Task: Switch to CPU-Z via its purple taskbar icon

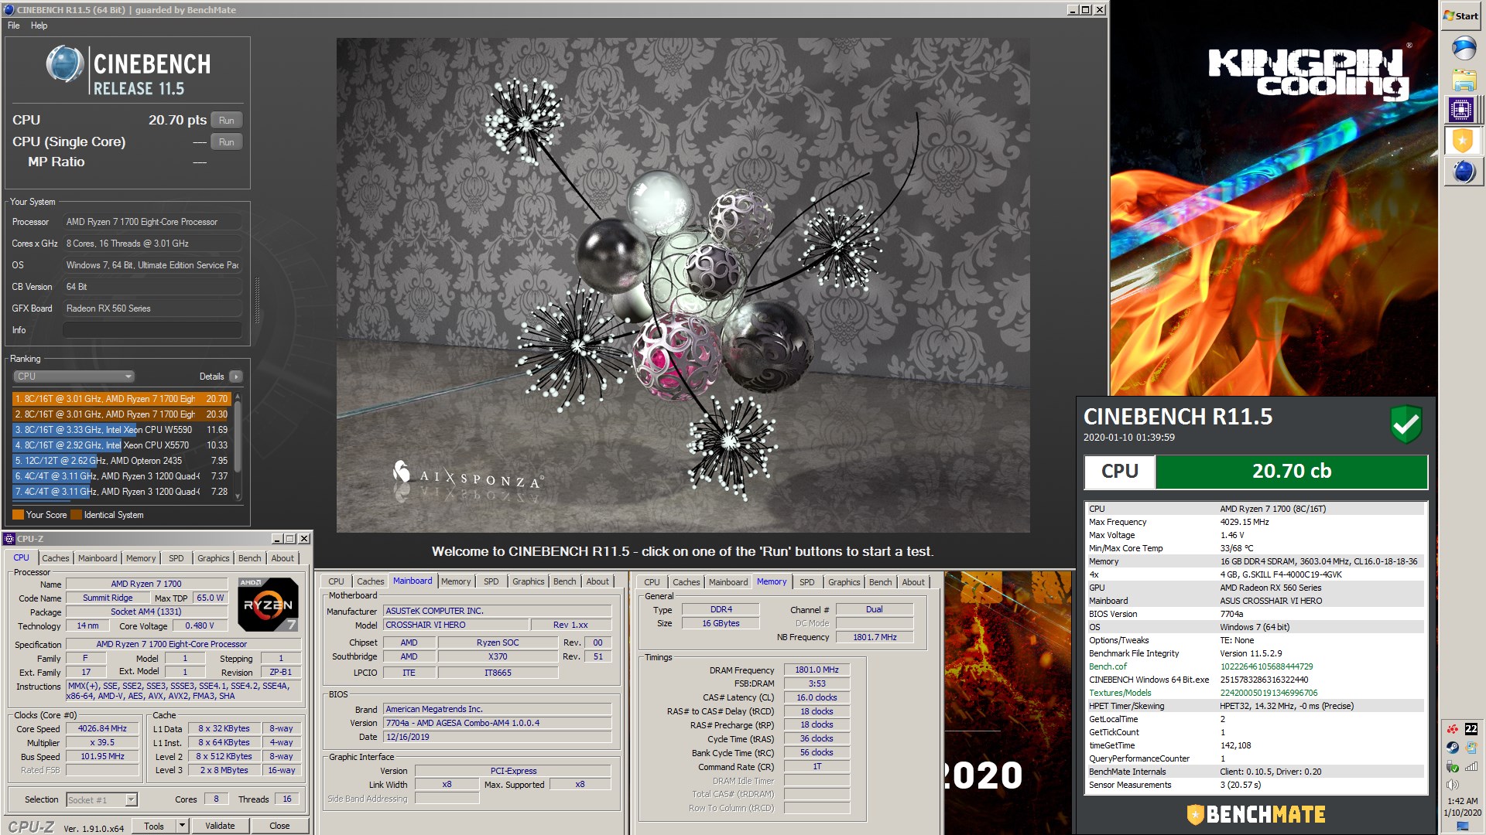Action: coord(1461,110)
